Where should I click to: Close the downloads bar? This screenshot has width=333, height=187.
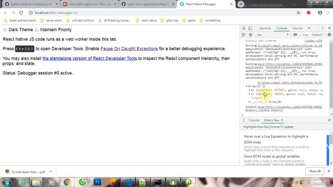(x=329, y=171)
